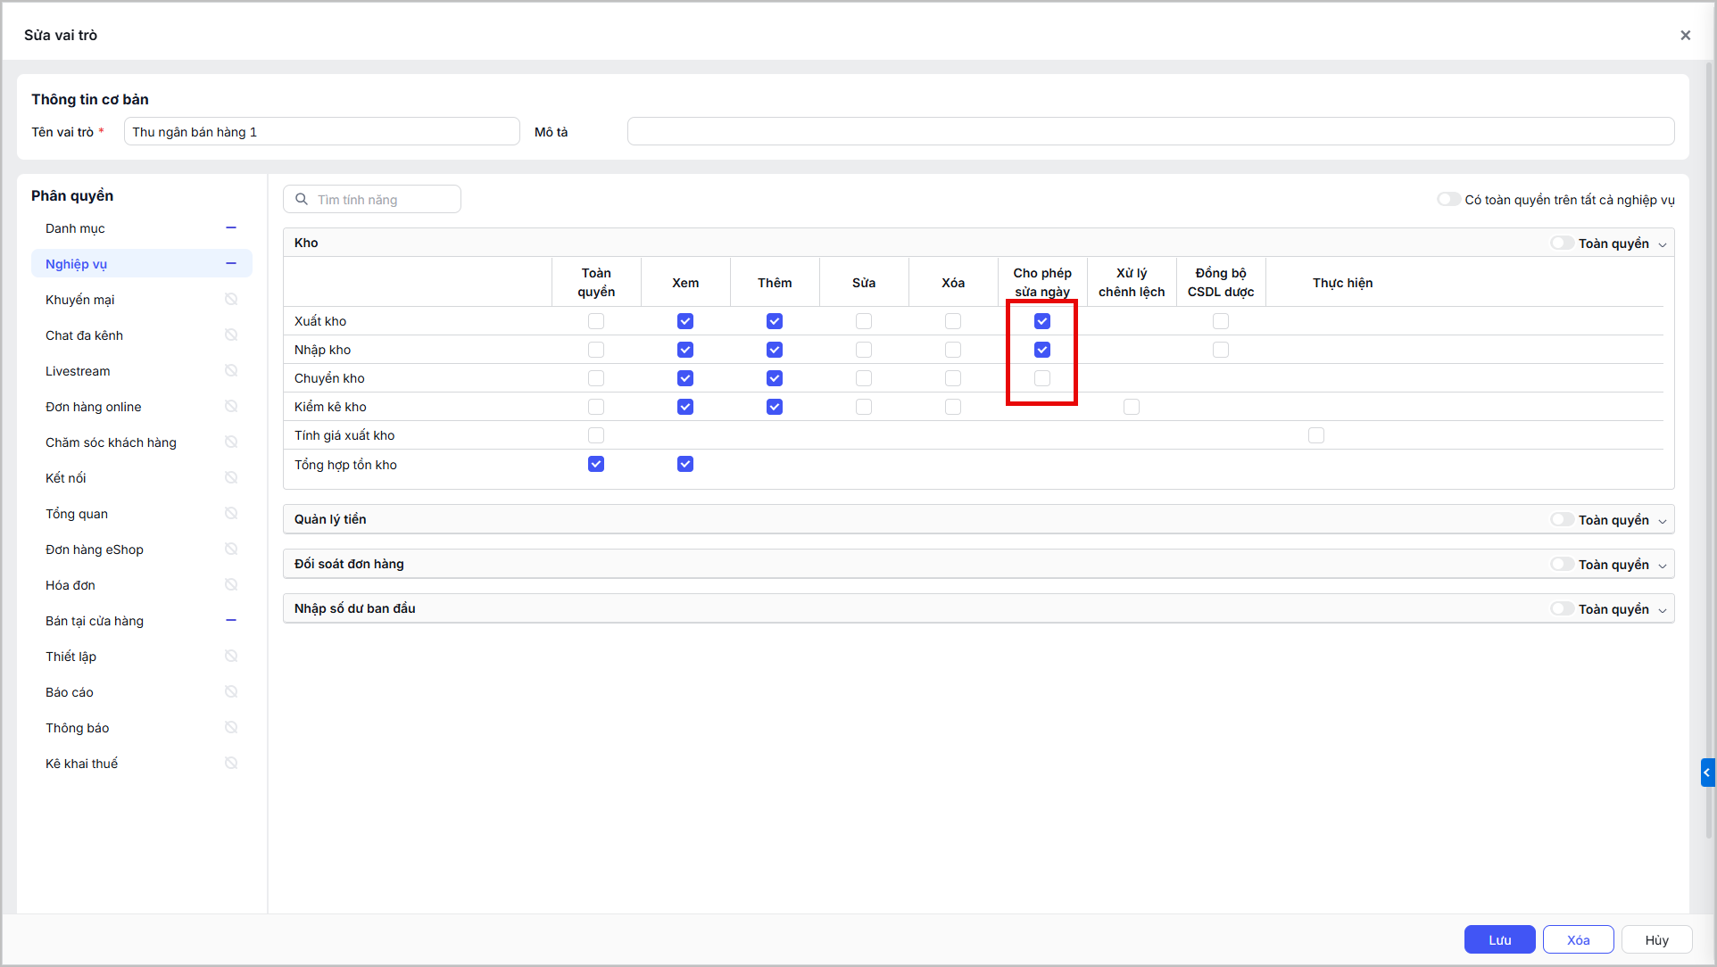Open Hóa đơn permission group
The width and height of the screenshot is (1717, 967).
pyautogui.click(x=142, y=585)
